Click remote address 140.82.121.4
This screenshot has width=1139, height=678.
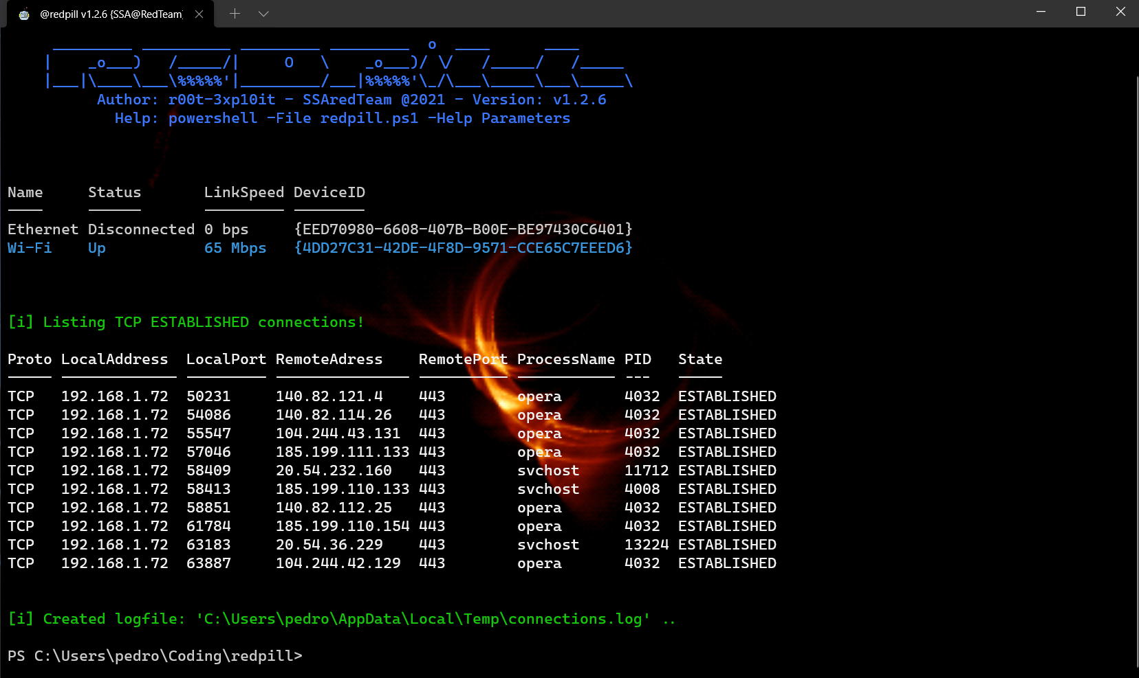point(329,396)
